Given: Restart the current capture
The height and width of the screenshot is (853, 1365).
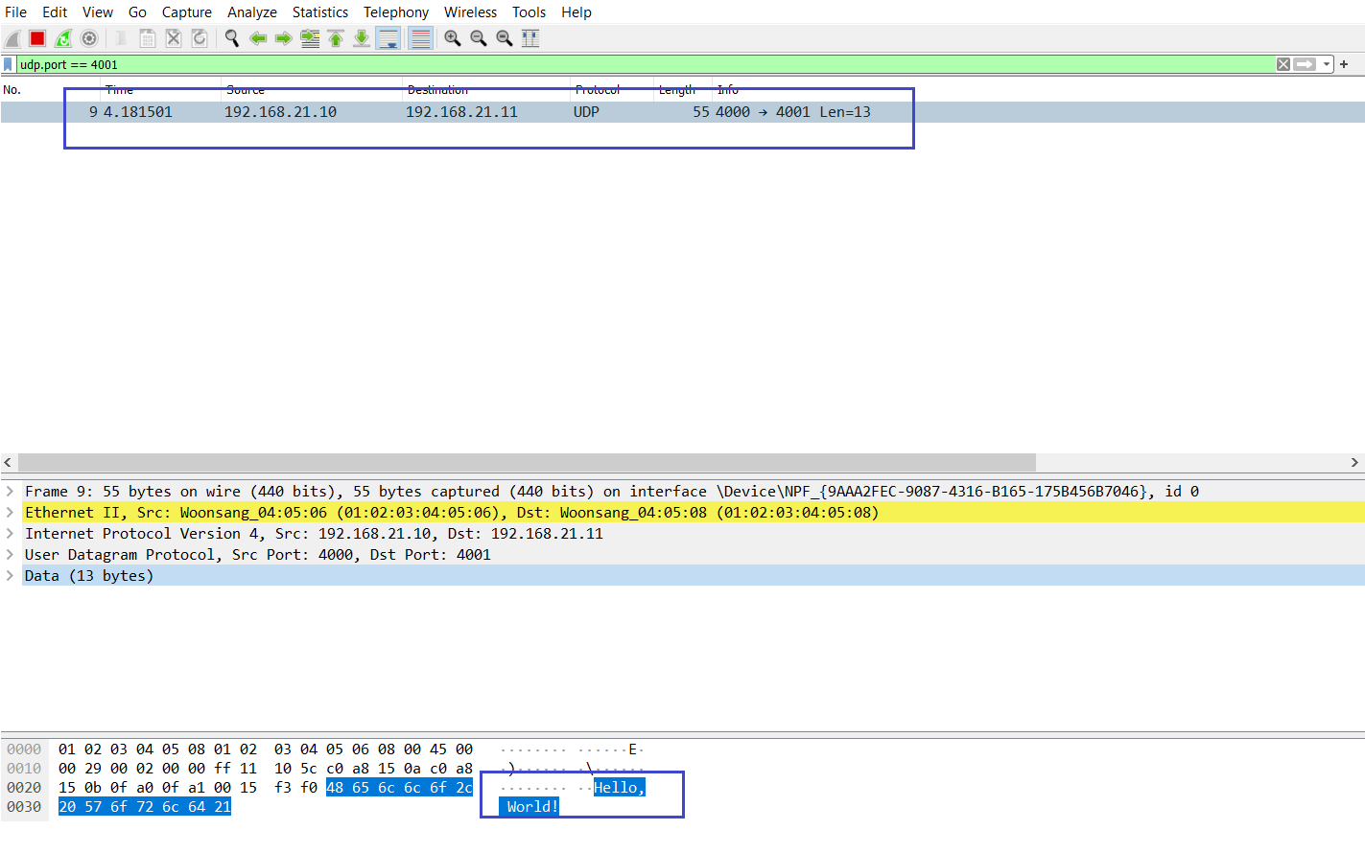Looking at the screenshot, I should [x=63, y=38].
